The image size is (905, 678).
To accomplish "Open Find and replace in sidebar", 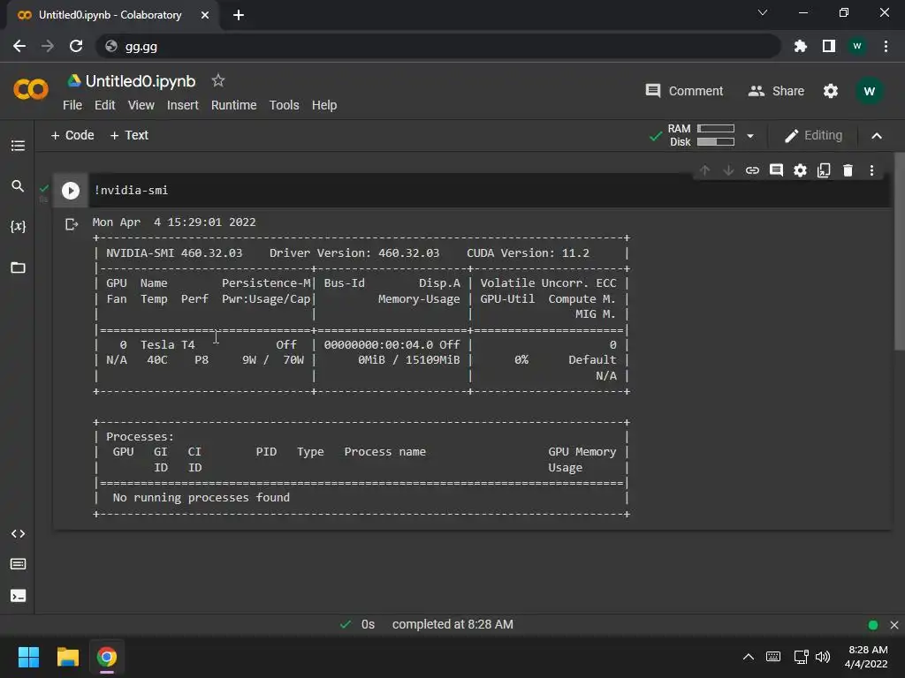I will 18,186.
